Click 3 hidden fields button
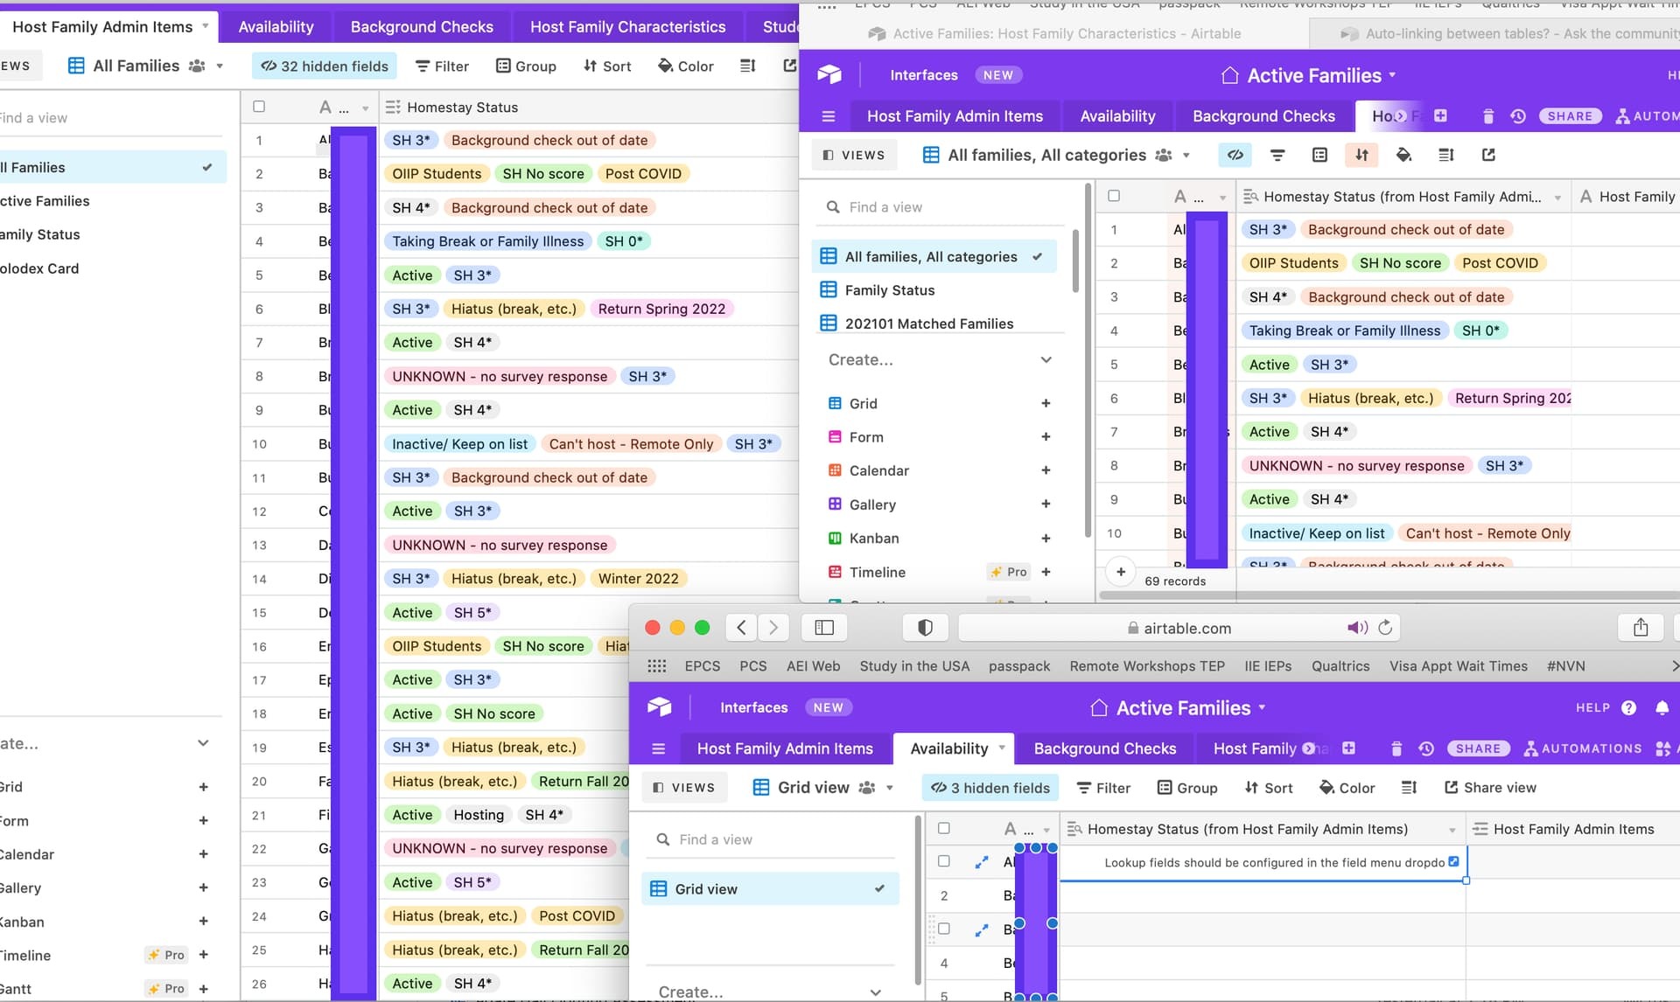The width and height of the screenshot is (1680, 1002). (x=990, y=788)
